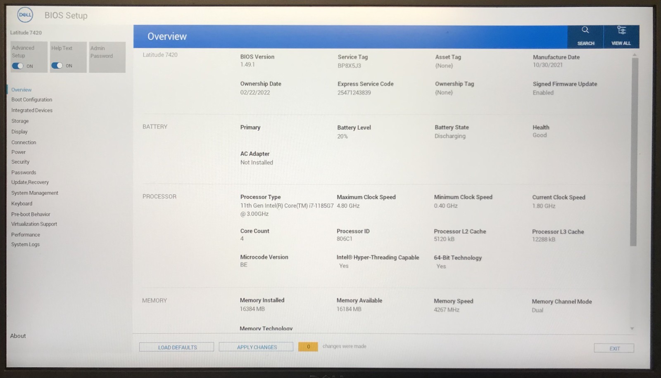Click the Load Defaults button
The height and width of the screenshot is (378, 661).
[177, 347]
